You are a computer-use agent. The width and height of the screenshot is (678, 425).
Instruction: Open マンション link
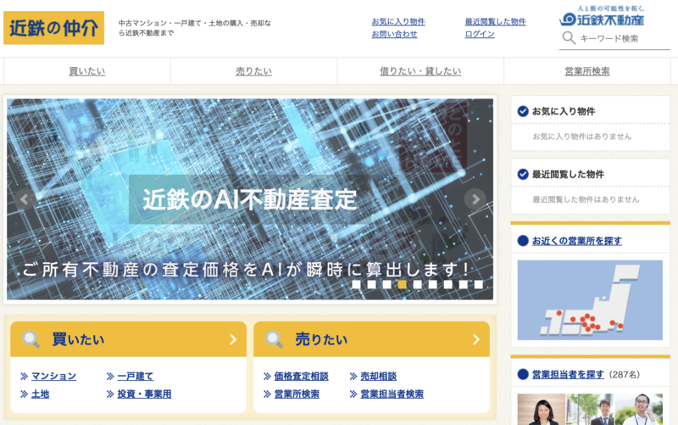[53, 376]
